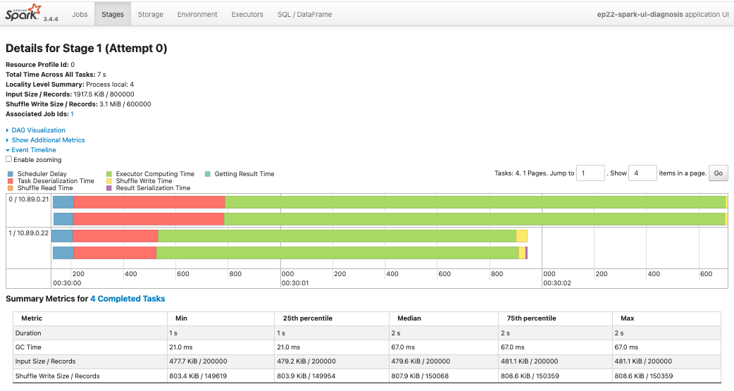Click cell 807.9 KiB / 150068
Screen dimensions: 734x391
coord(421,376)
